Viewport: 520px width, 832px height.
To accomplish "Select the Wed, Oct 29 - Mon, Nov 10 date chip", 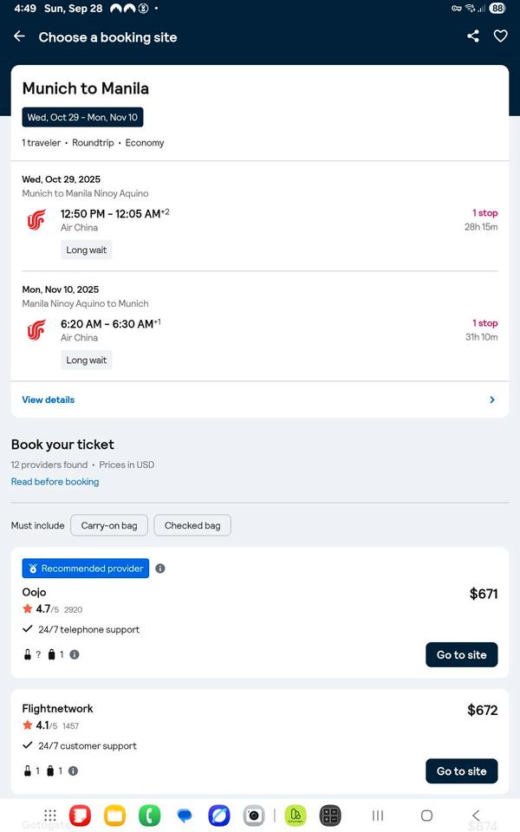I will 82,117.
